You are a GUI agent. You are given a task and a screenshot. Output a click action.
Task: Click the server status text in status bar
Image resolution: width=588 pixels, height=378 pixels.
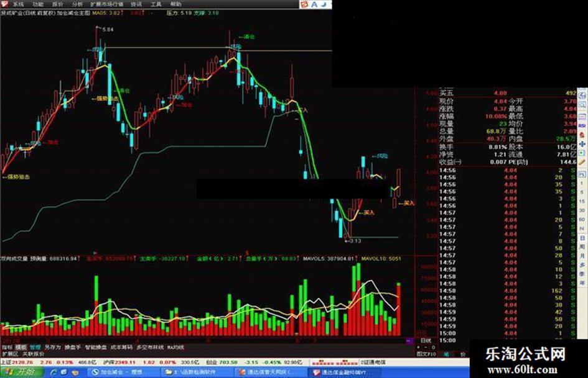[x=373, y=362]
